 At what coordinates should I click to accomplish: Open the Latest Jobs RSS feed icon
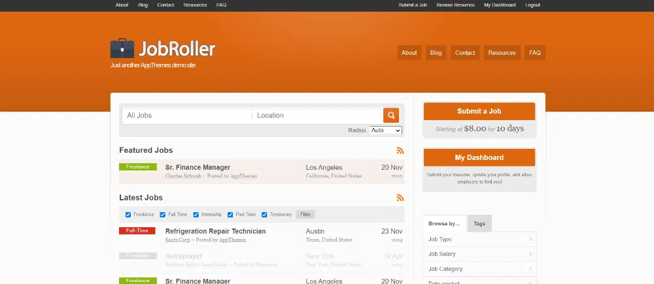400,198
